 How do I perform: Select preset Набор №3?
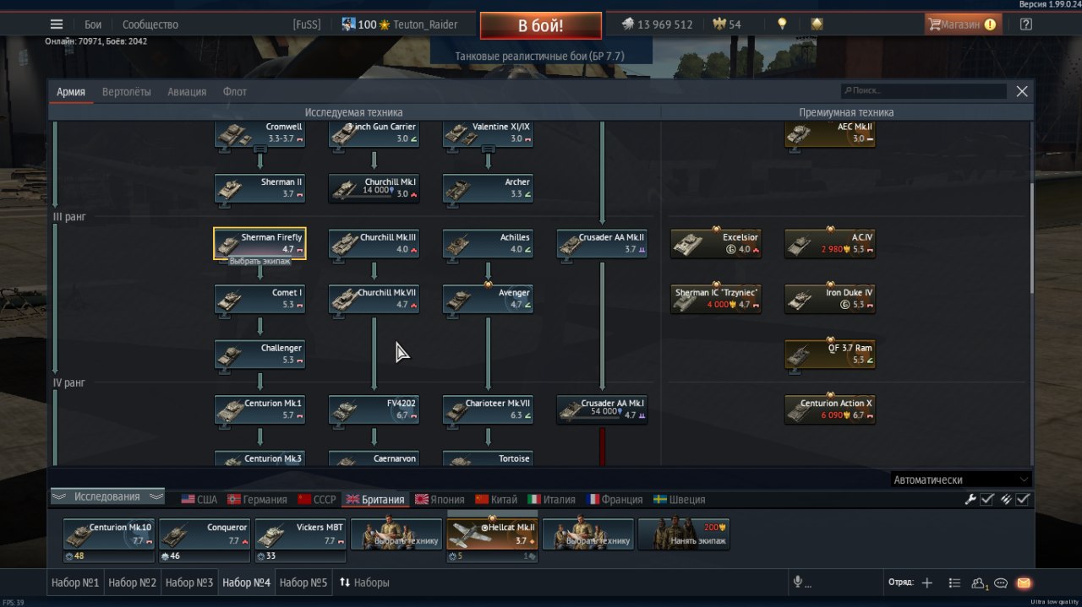click(x=189, y=583)
